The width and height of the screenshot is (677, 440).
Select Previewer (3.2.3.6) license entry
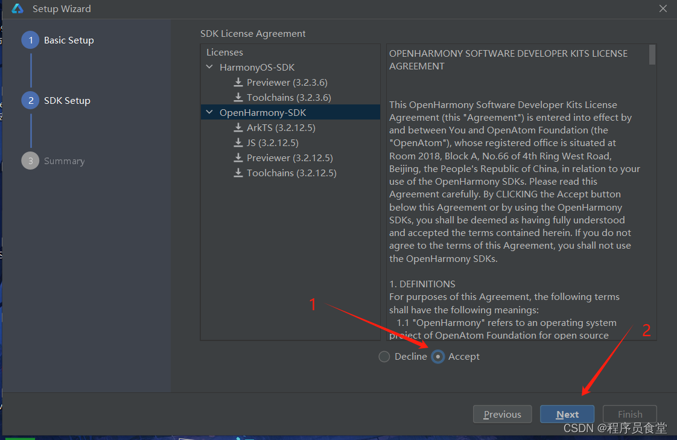click(287, 83)
